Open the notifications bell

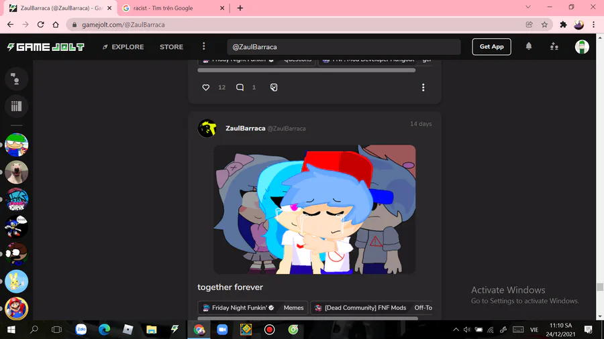click(x=529, y=46)
